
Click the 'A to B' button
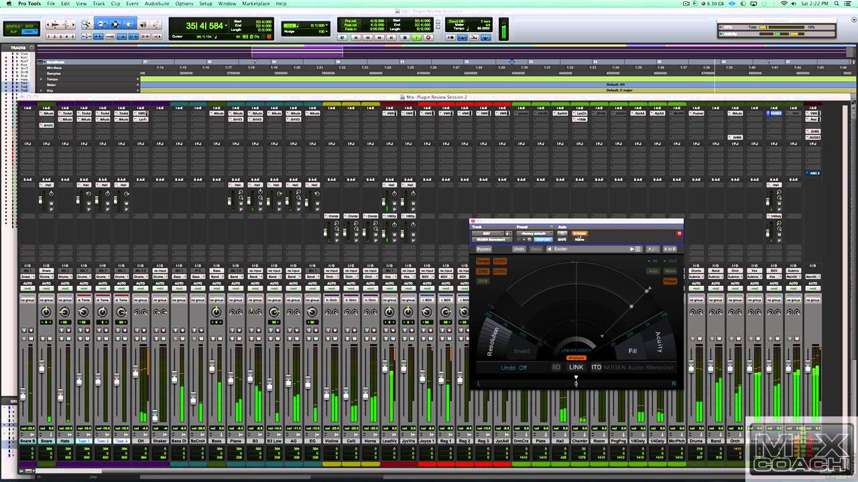point(670,249)
